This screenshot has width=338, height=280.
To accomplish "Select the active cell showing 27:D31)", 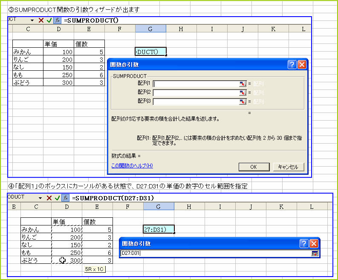I will coord(159,229).
